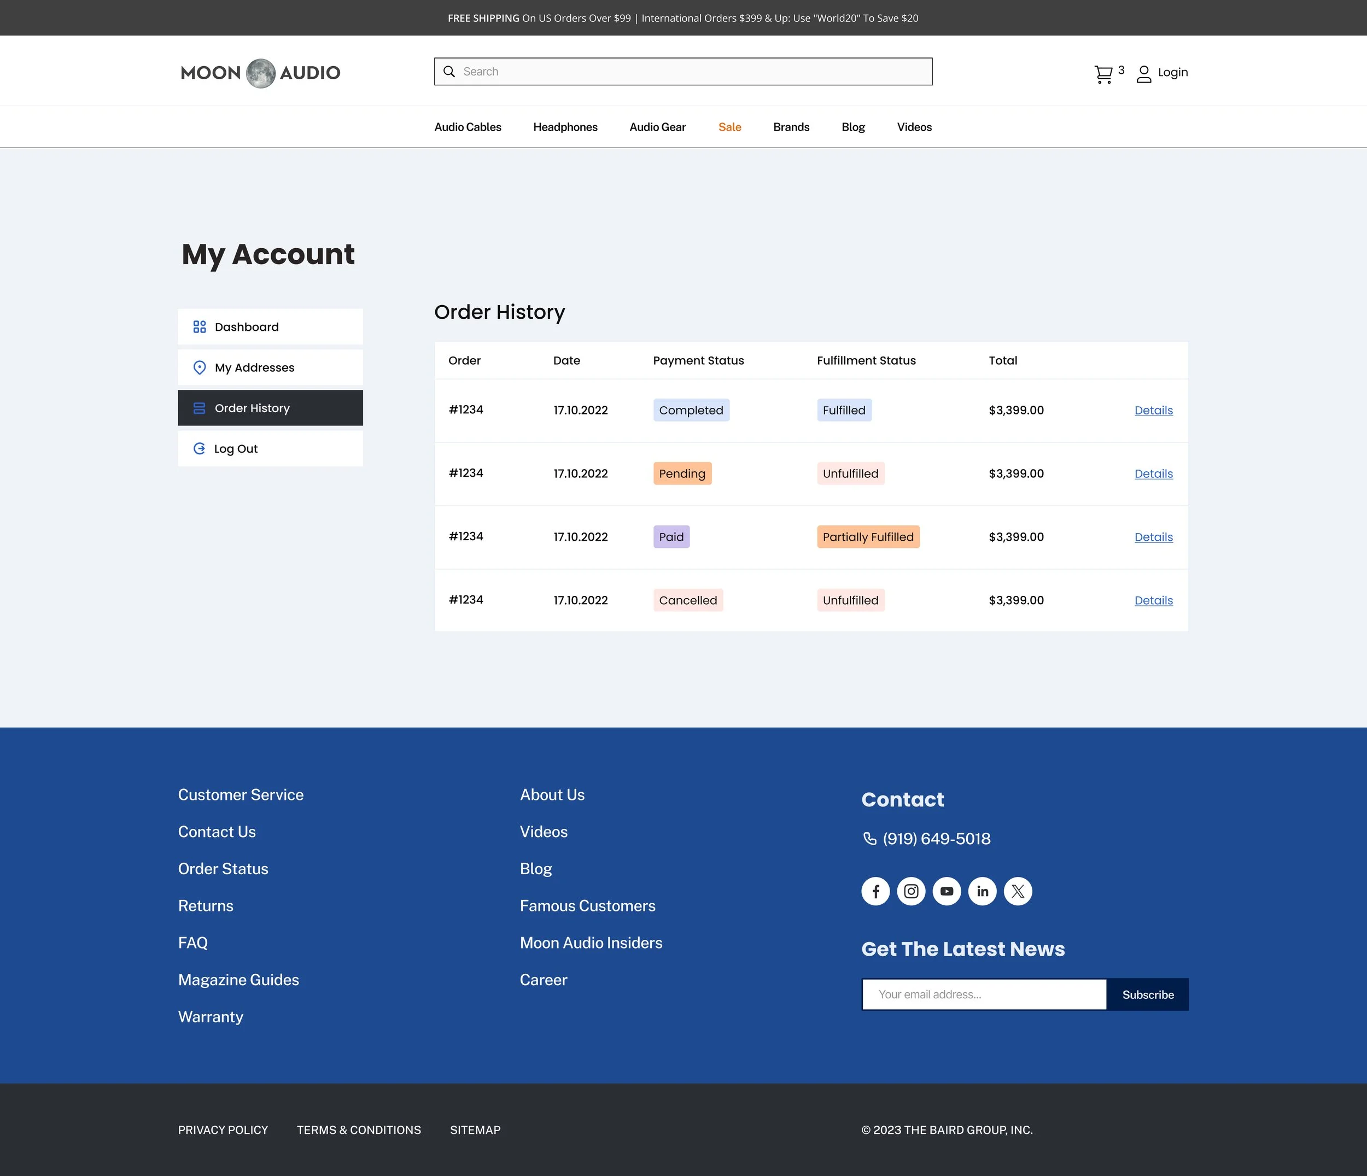Click the user Login icon
This screenshot has width=1367, height=1176.
tap(1144, 74)
